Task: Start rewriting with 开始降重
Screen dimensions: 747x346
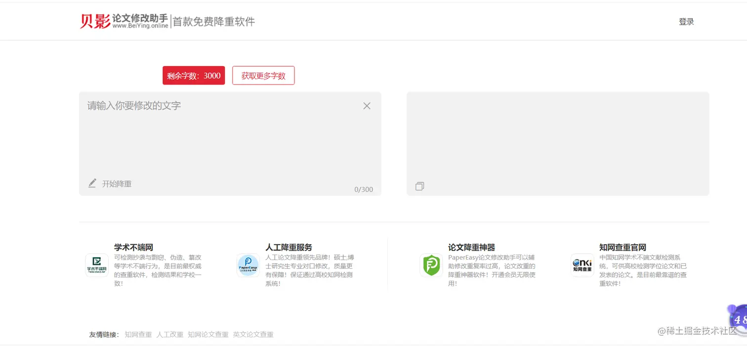Action: point(117,184)
